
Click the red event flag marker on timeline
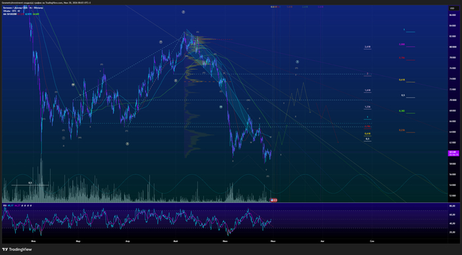274,200
